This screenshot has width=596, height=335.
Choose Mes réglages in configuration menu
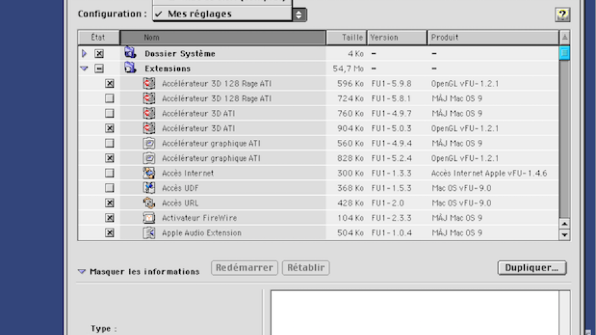[223, 14]
